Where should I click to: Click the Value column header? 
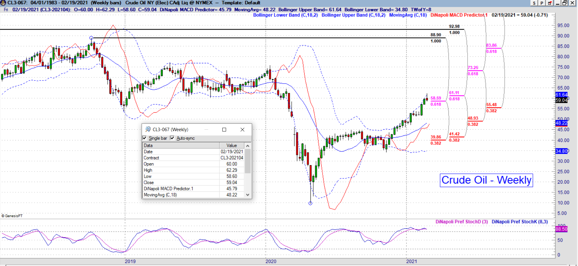point(232,145)
